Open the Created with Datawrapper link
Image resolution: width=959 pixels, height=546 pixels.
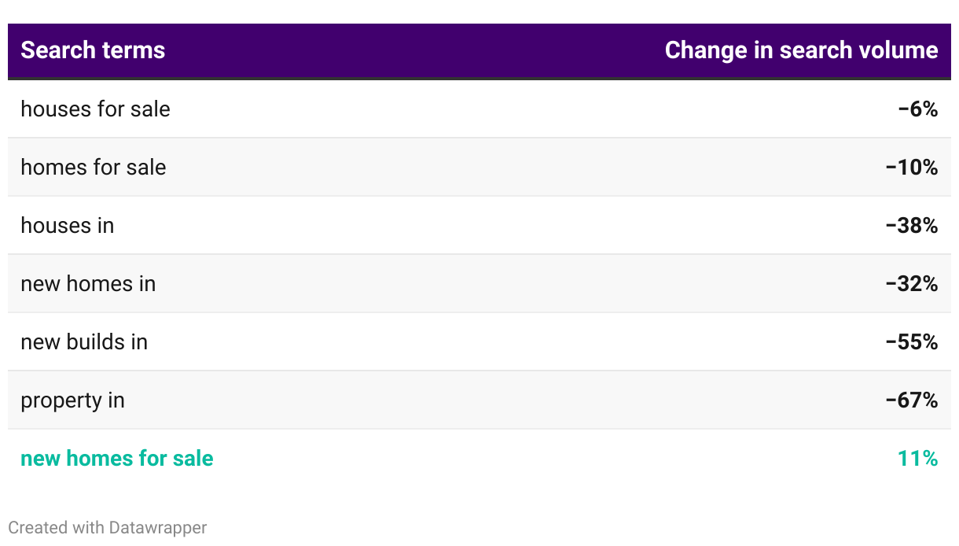coord(107,527)
